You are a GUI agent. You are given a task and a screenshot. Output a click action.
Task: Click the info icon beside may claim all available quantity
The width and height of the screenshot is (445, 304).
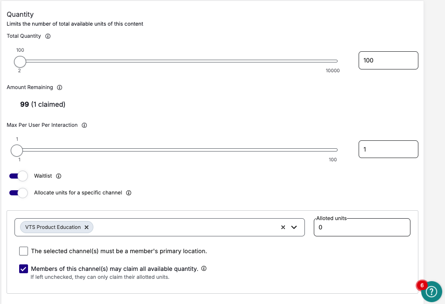coord(204,269)
